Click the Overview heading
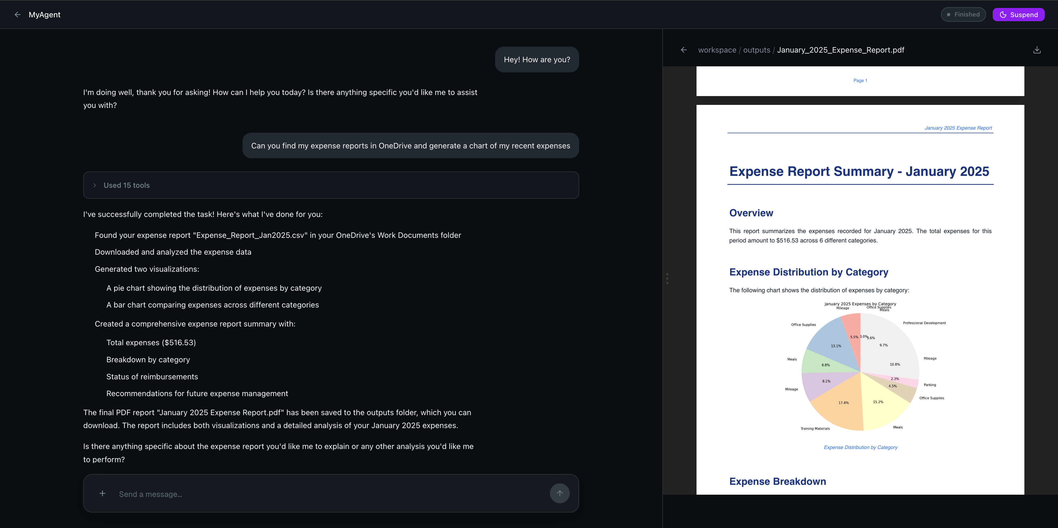Image resolution: width=1058 pixels, height=528 pixels. click(751, 213)
